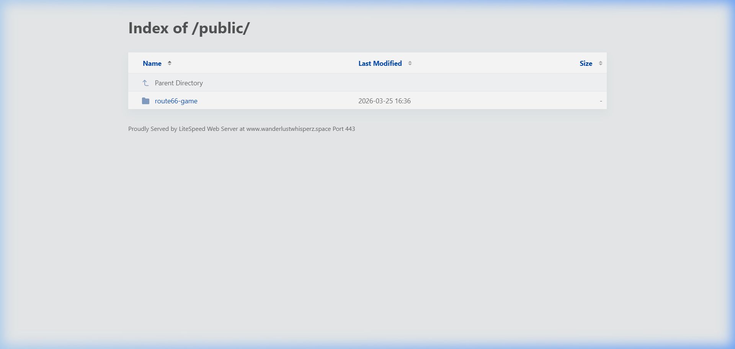Click the www.wanderlustwhisperz.space text in the footer

tap(289, 129)
